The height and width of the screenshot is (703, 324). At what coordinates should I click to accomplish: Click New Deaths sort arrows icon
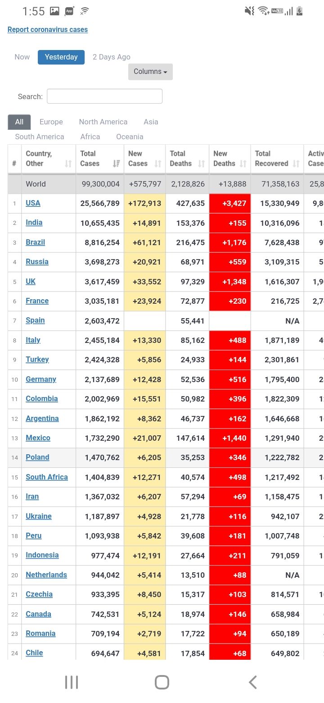coord(243,164)
